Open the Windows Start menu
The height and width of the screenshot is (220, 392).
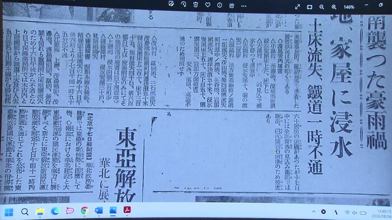coord(9,213)
